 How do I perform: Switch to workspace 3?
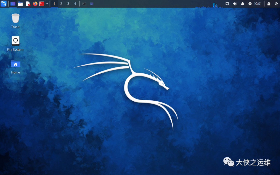[x=68, y=4]
